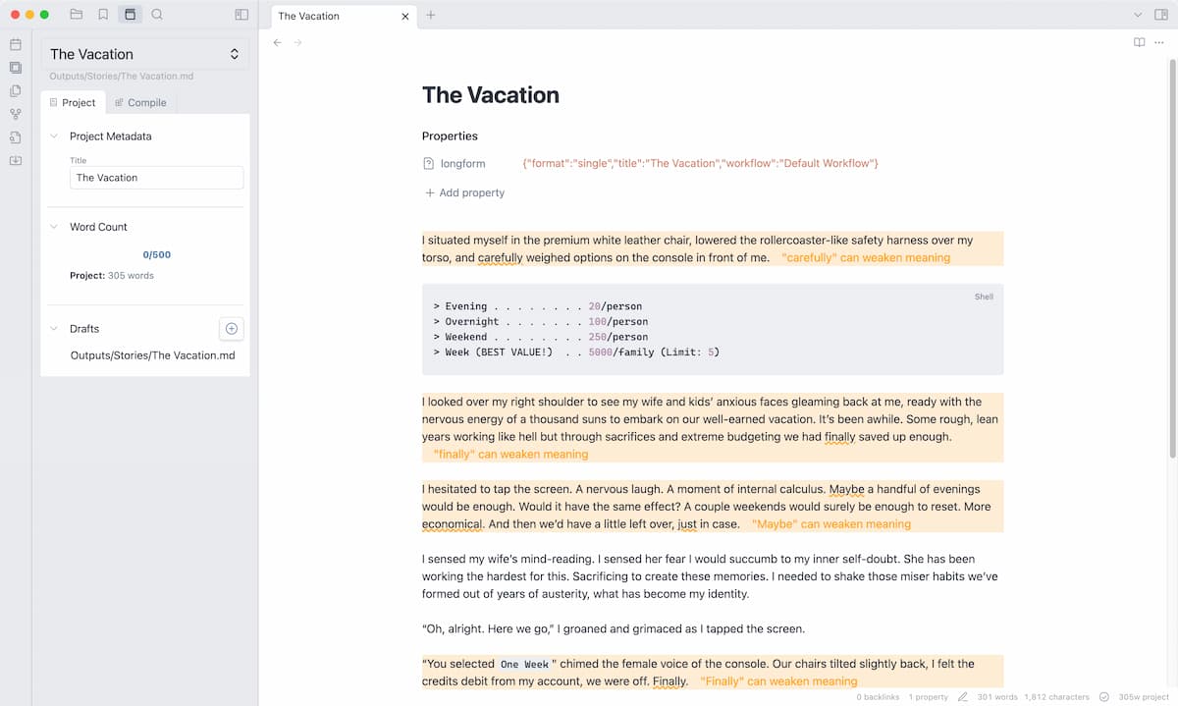Viewport: 1178px width, 706px height.
Task: Click the Shell code block label
Action: click(x=984, y=297)
